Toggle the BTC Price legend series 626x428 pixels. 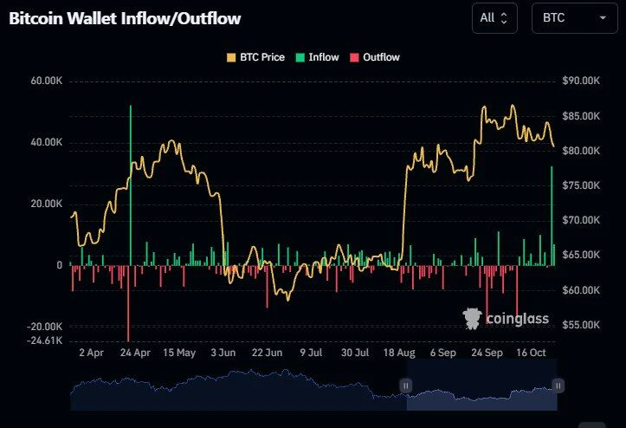pos(256,57)
